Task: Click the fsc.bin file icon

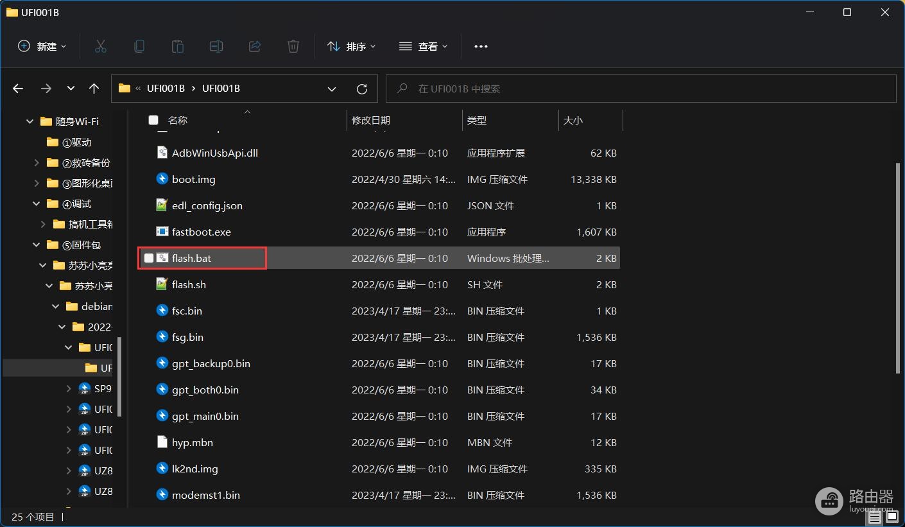Action: click(162, 311)
